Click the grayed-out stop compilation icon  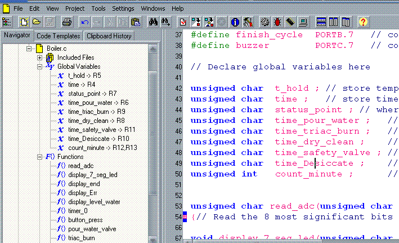(x=222, y=22)
